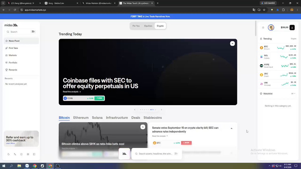Open the language translation icon in the sidebar
This screenshot has height=169, width=301.
pyautogui.click(x=15, y=154)
